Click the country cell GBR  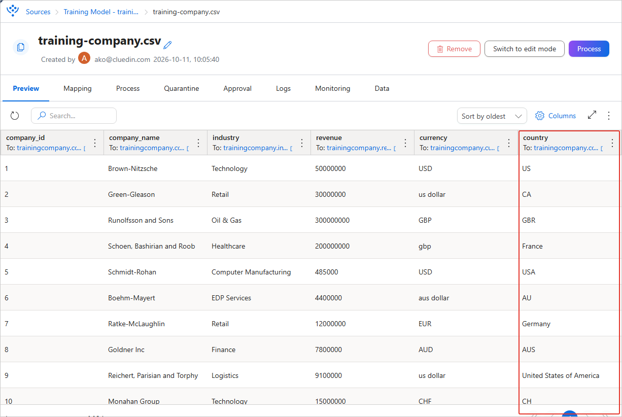pyautogui.click(x=529, y=220)
